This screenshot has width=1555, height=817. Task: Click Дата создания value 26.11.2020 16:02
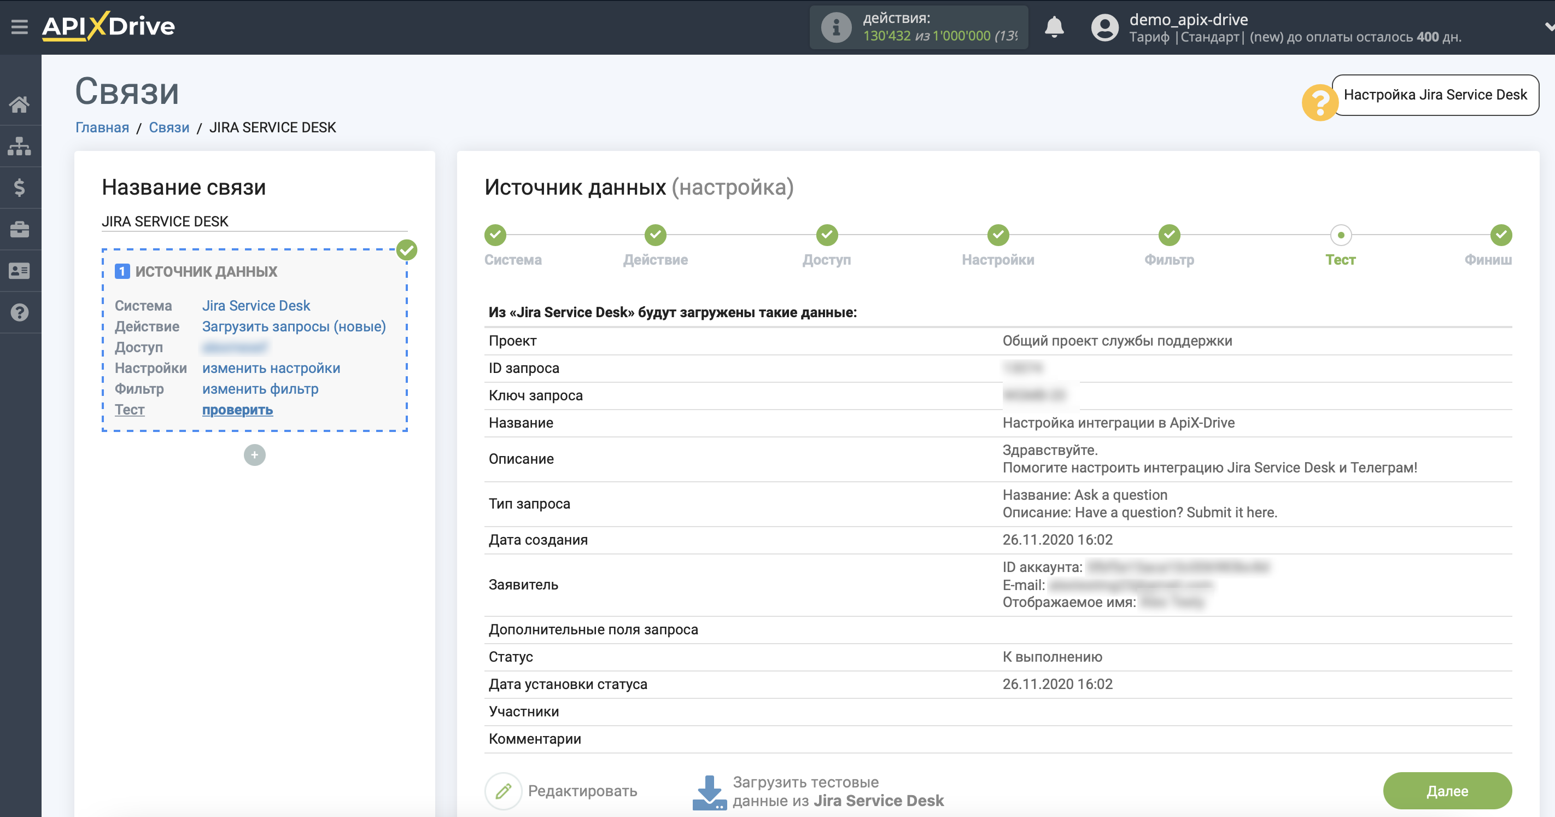[1057, 540]
